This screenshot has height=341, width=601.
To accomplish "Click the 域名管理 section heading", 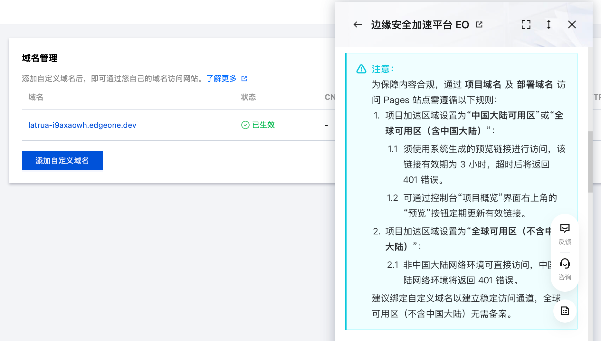I will [x=40, y=58].
